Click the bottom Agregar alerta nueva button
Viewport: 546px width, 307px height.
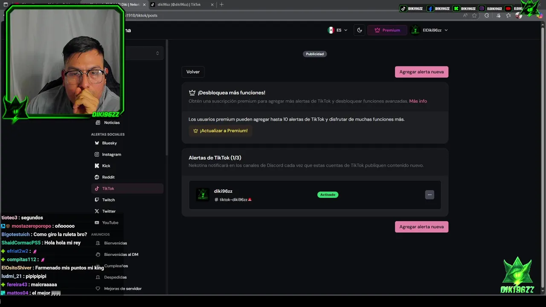click(x=421, y=227)
